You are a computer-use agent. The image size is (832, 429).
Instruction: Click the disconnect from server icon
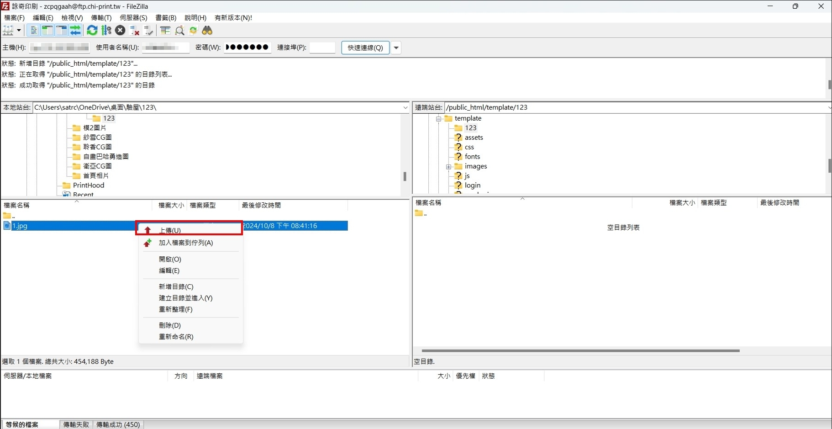tap(134, 31)
